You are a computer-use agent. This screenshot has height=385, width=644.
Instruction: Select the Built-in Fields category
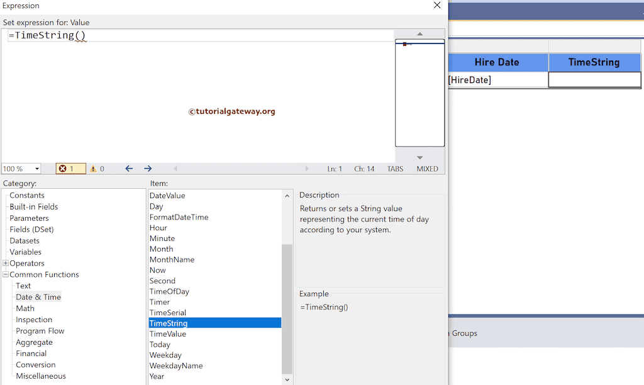point(33,206)
